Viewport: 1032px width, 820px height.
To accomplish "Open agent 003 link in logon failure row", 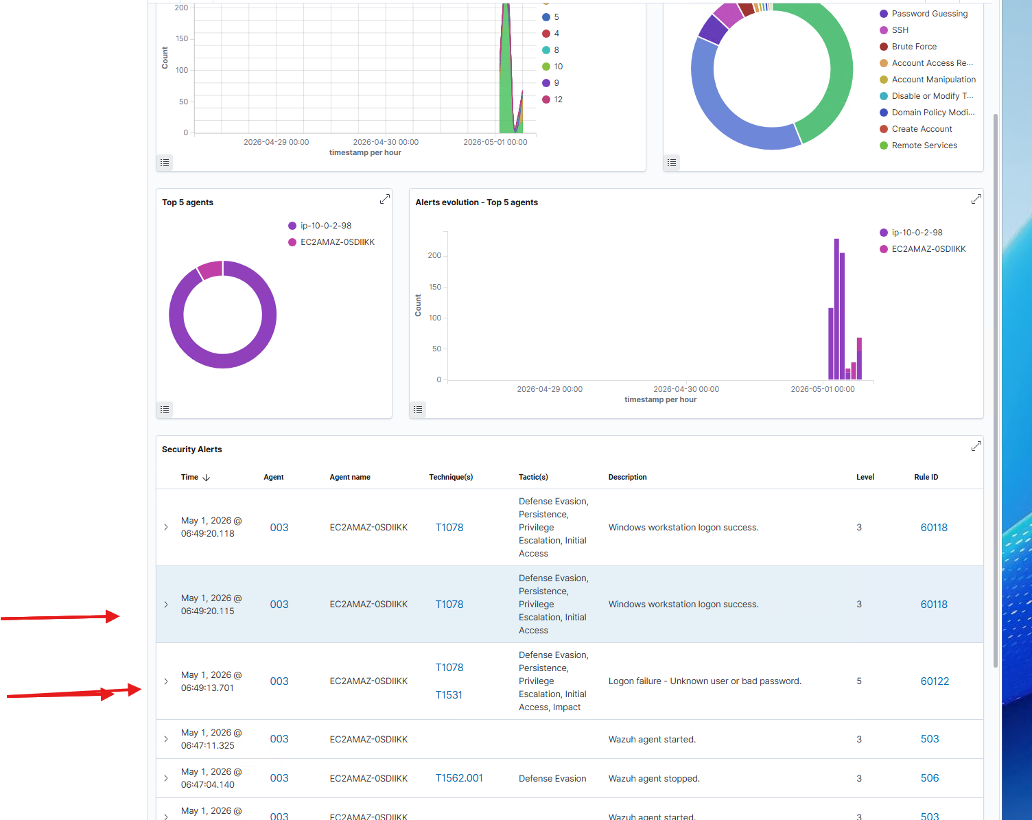I will pos(279,681).
